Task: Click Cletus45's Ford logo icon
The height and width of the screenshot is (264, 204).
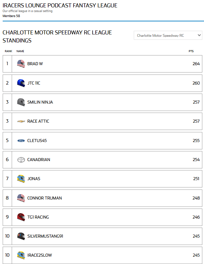Action: click(x=21, y=141)
